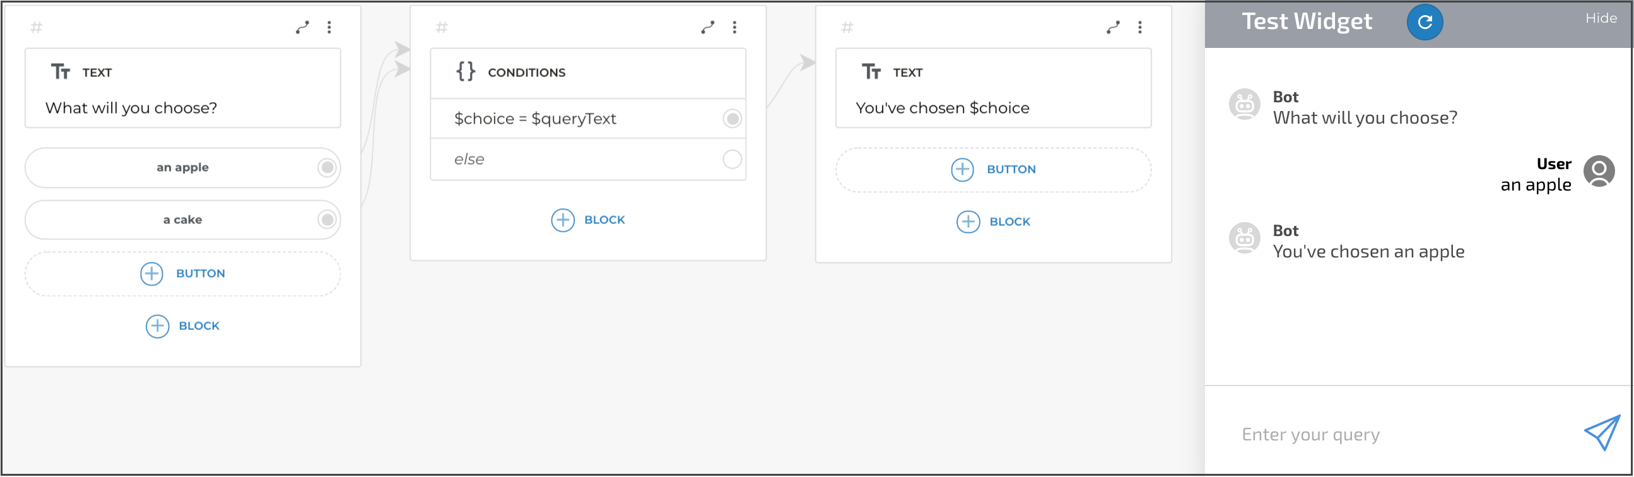Click the refresh icon in Test Widget header
1634x477 pixels.
(x=1424, y=22)
